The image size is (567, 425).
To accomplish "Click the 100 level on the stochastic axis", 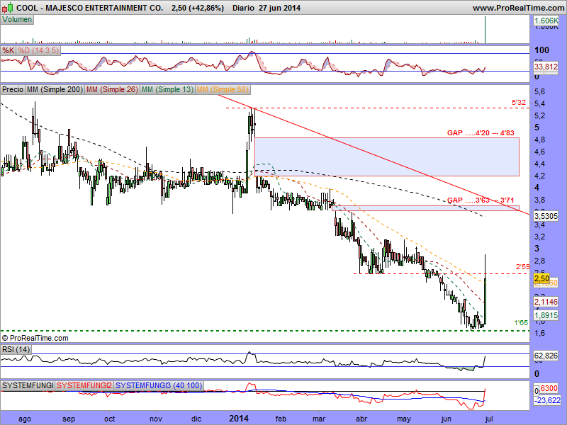I will pos(541,50).
